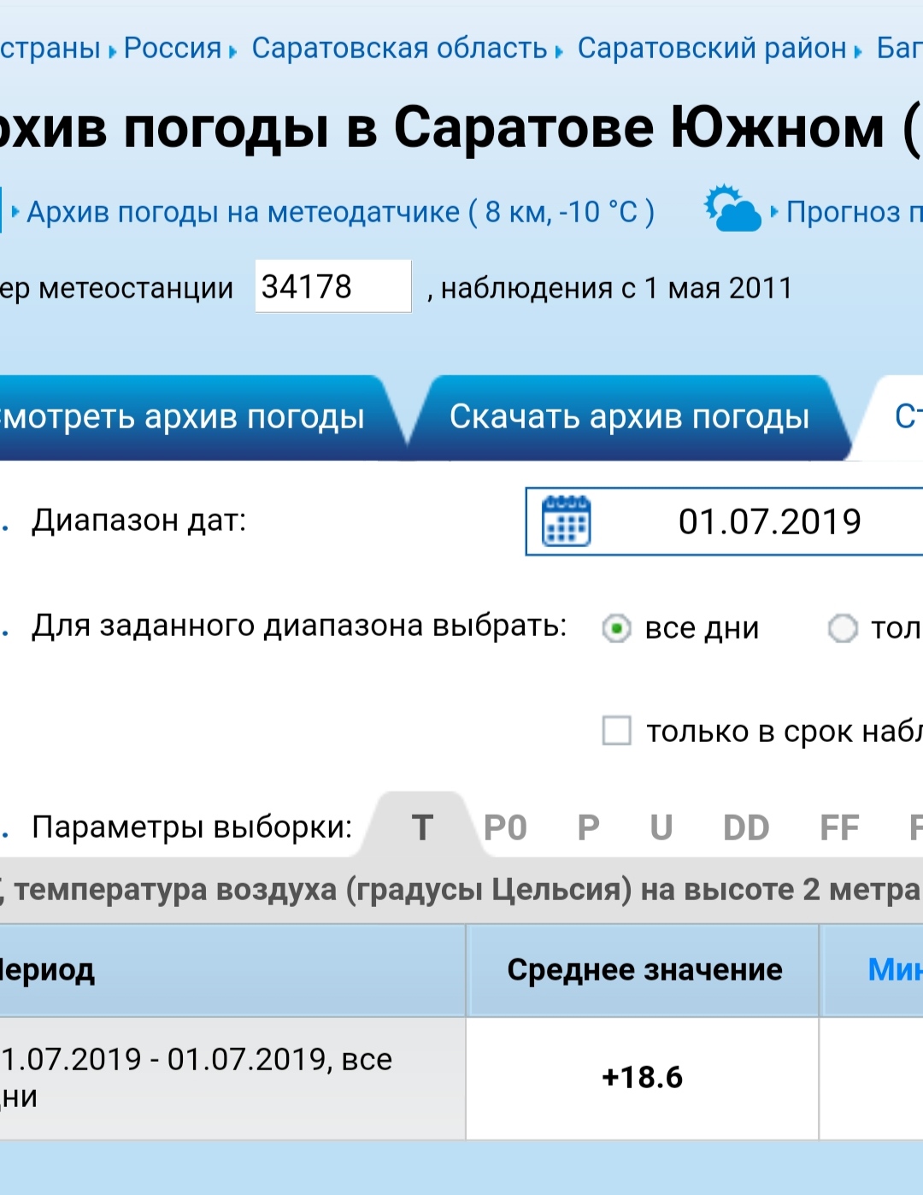Go to 'Саратовская область' breadcrumb
Image resolution: width=923 pixels, height=1195 pixels.
(399, 49)
